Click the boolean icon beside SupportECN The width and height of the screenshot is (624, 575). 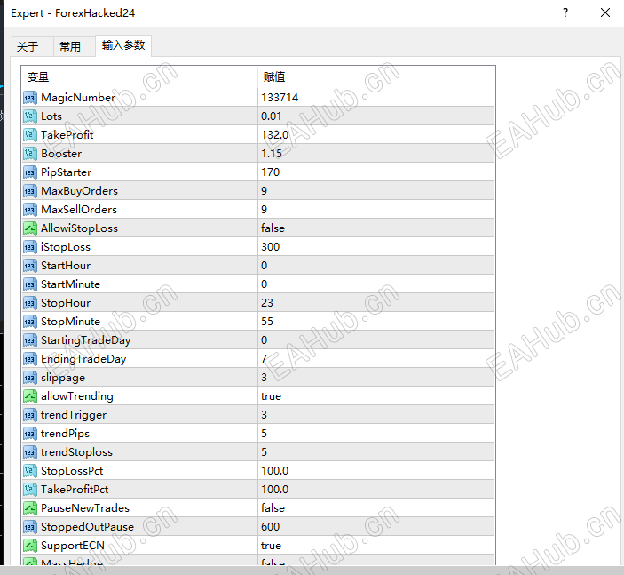click(30, 546)
